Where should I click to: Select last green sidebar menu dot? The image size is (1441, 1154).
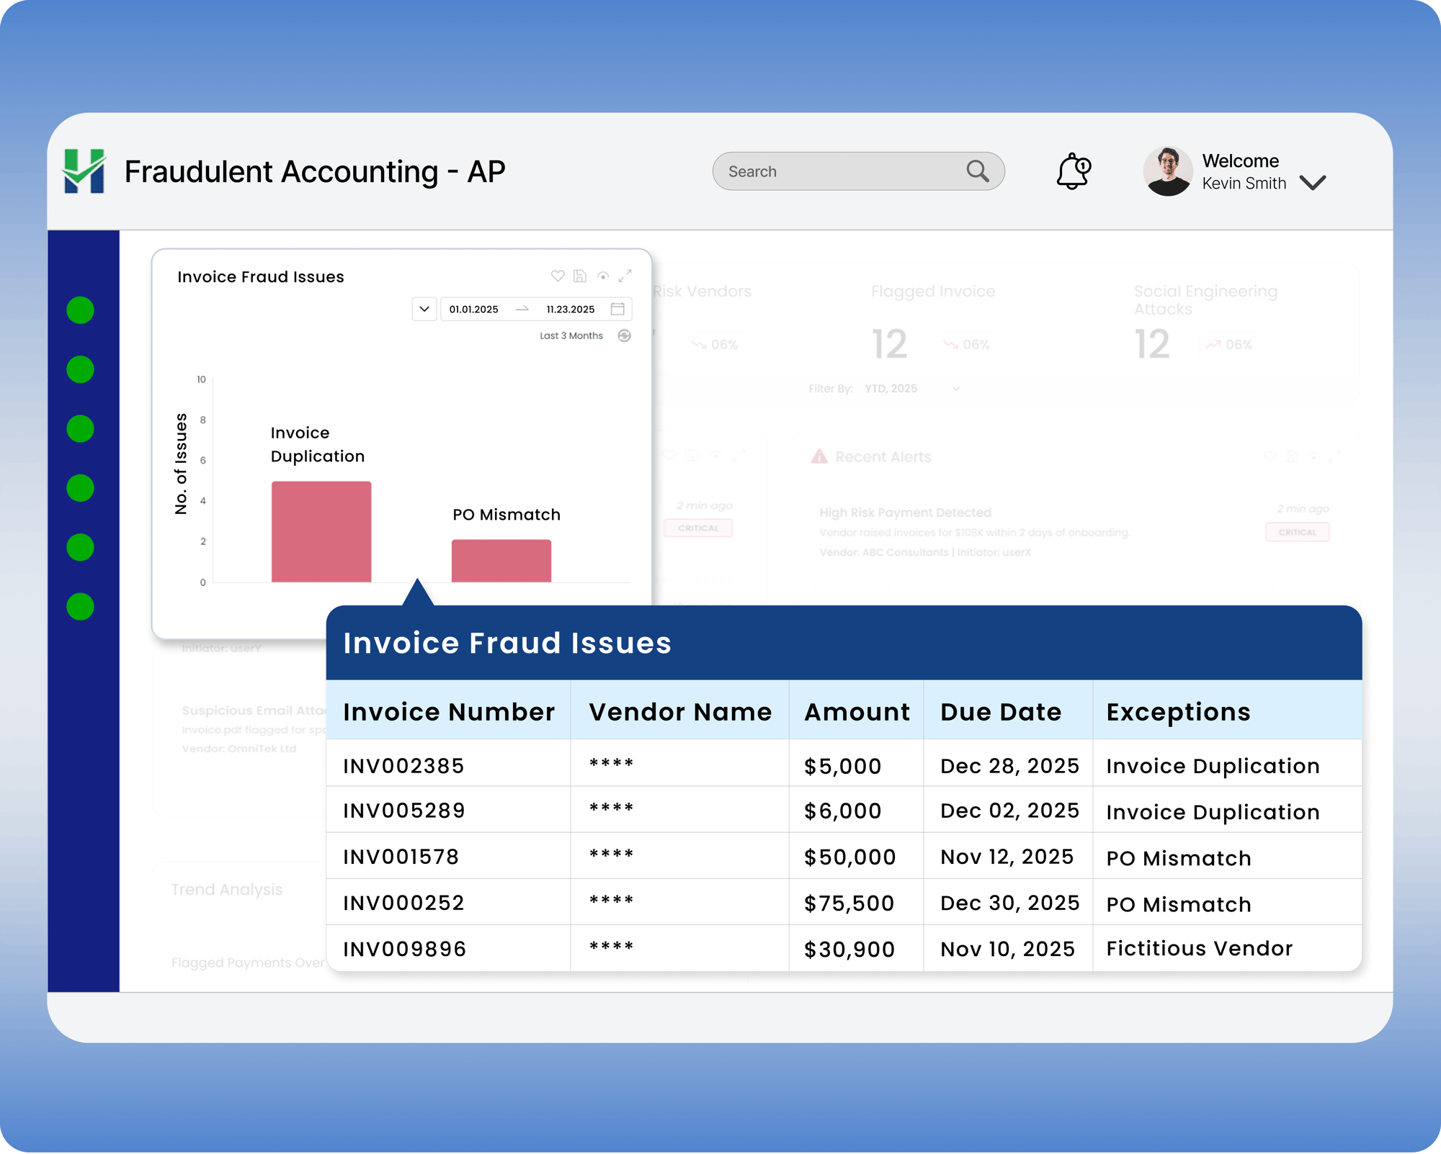(x=81, y=607)
